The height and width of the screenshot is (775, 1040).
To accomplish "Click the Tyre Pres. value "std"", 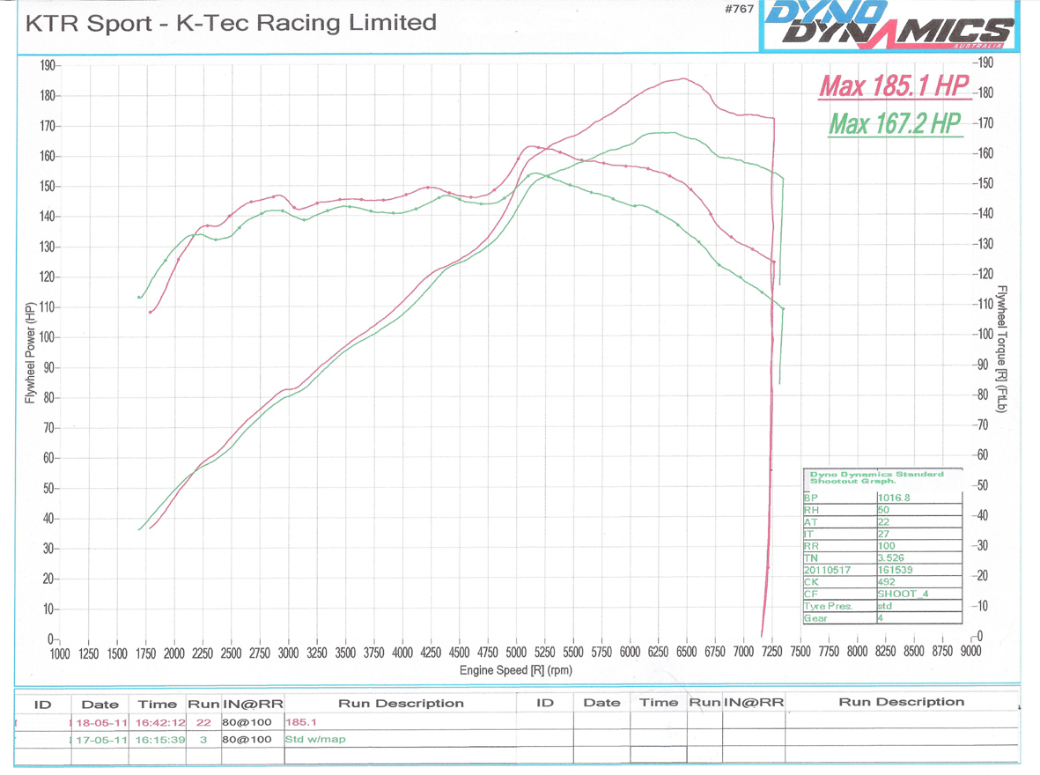I will click(x=885, y=606).
